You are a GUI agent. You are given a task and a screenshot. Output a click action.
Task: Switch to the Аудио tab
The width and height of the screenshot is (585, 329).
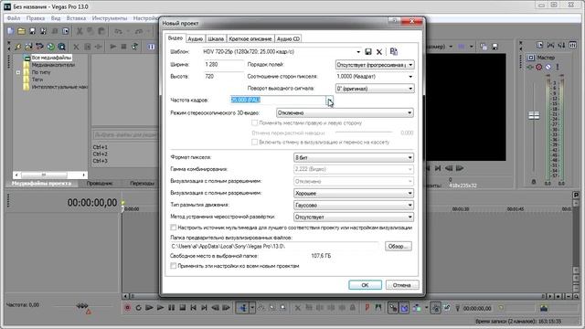coord(195,38)
